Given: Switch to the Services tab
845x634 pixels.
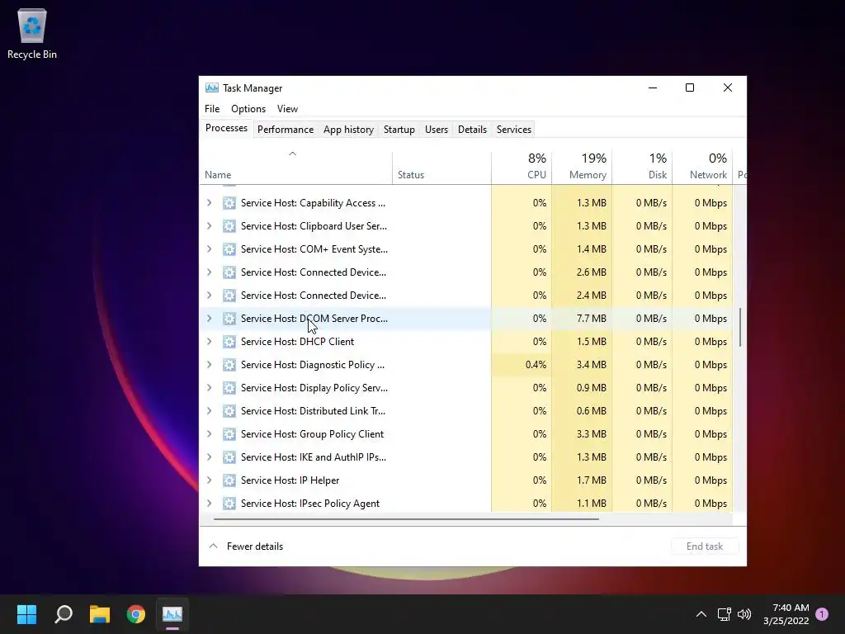Looking at the screenshot, I should pyautogui.click(x=514, y=130).
